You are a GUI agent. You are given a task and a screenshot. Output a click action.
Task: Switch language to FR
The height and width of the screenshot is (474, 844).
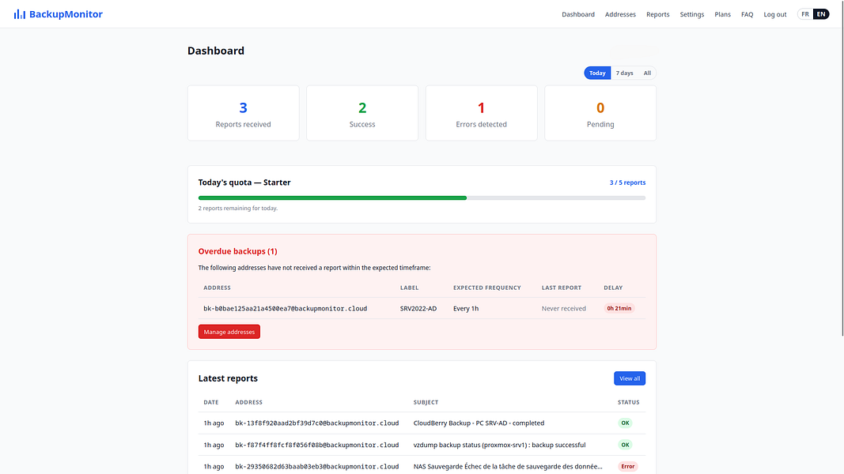[805, 14]
